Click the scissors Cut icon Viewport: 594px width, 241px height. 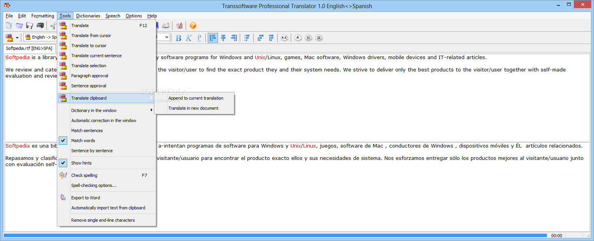[53, 25]
